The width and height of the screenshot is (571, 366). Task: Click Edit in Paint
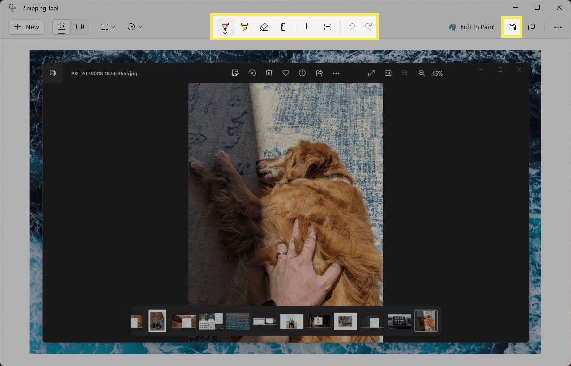(x=472, y=27)
